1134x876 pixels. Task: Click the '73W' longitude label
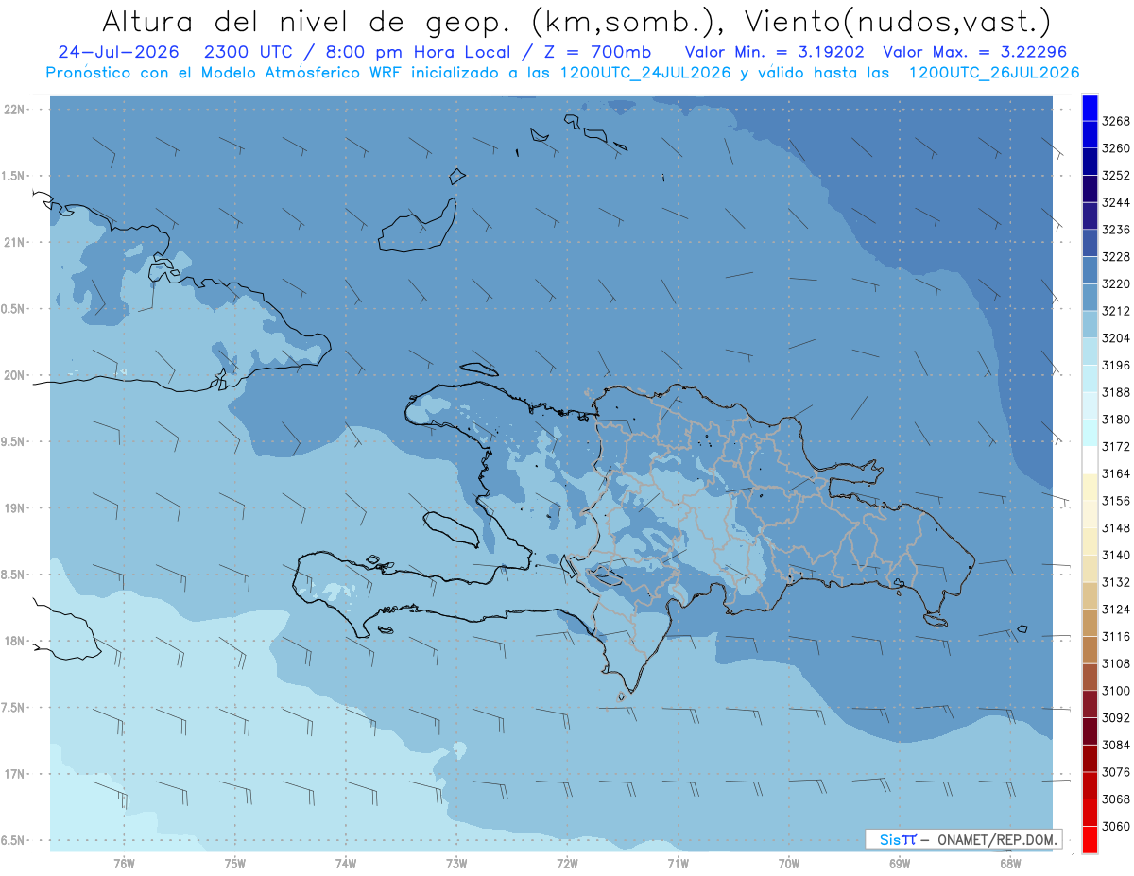(x=456, y=863)
